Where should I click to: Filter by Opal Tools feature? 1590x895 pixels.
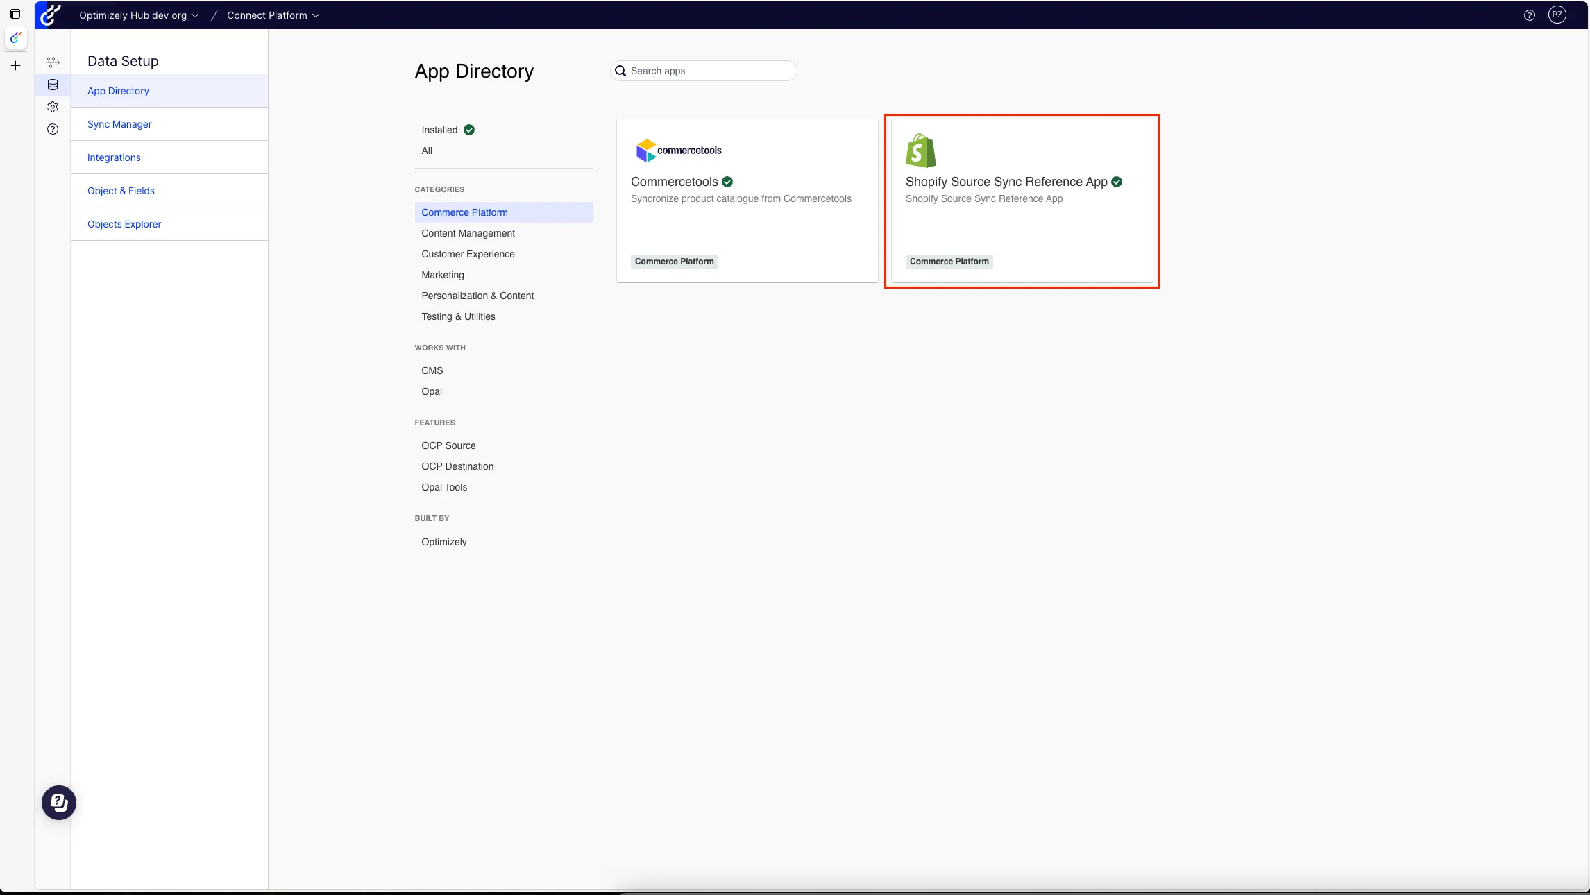pos(445,487)
